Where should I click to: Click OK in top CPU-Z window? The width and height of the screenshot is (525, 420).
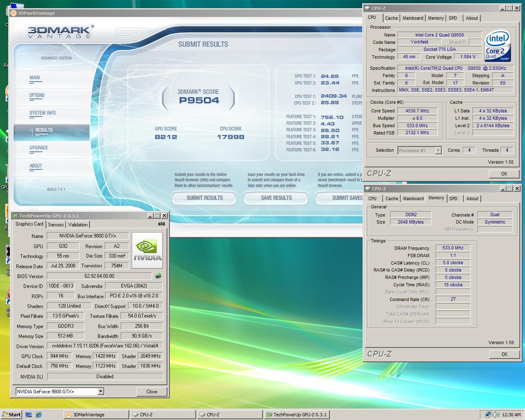[x=504, y=173]
